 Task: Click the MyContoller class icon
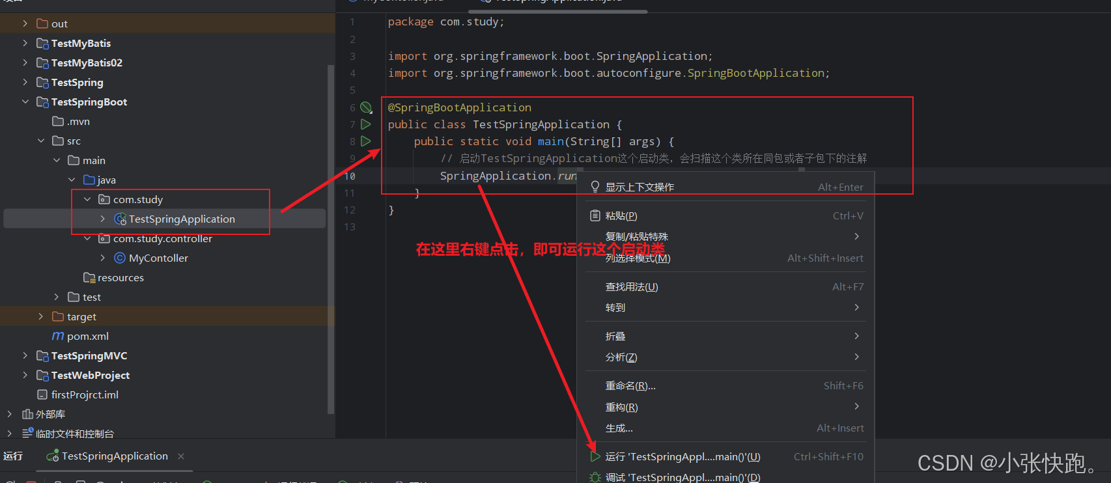tap(120, 258)
